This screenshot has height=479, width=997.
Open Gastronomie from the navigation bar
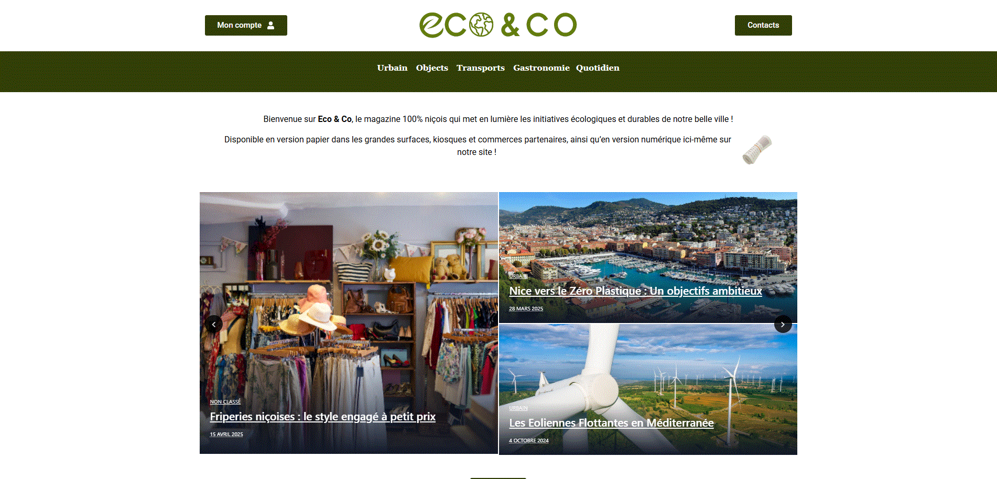pos(541,68)
